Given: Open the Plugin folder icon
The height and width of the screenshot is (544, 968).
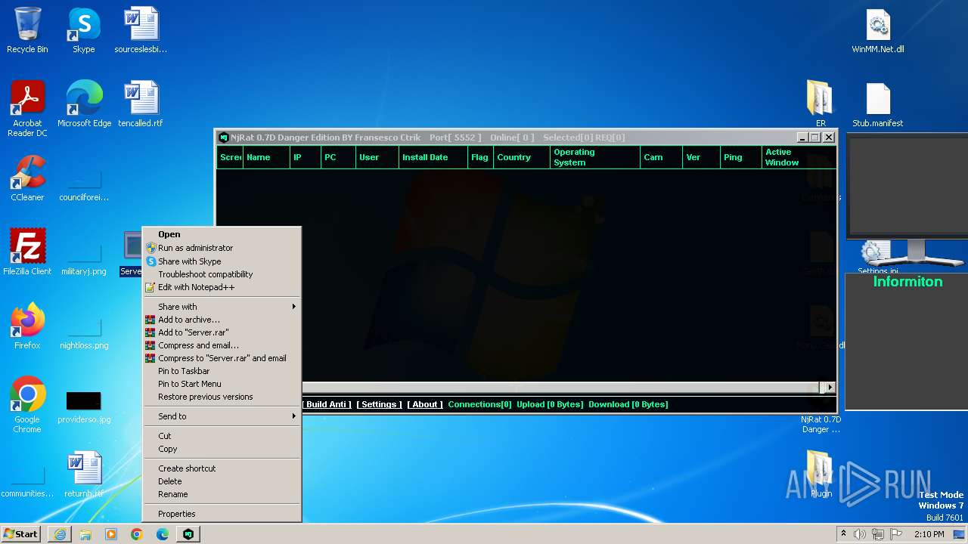Looking at the screenshot, I should 821,474.
